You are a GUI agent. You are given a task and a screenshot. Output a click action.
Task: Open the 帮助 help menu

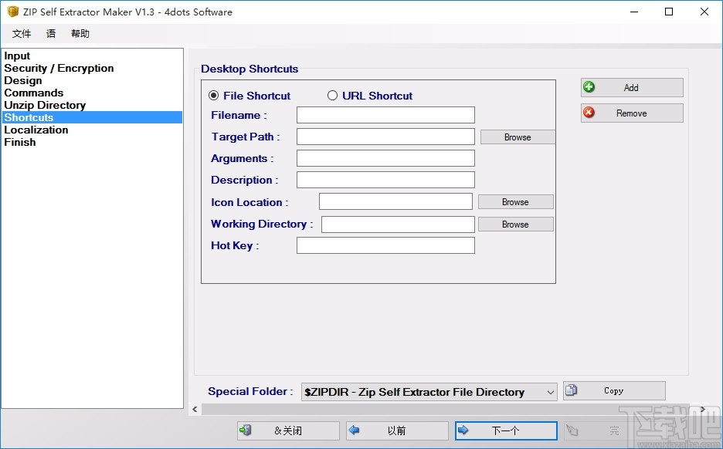[80, 34]
